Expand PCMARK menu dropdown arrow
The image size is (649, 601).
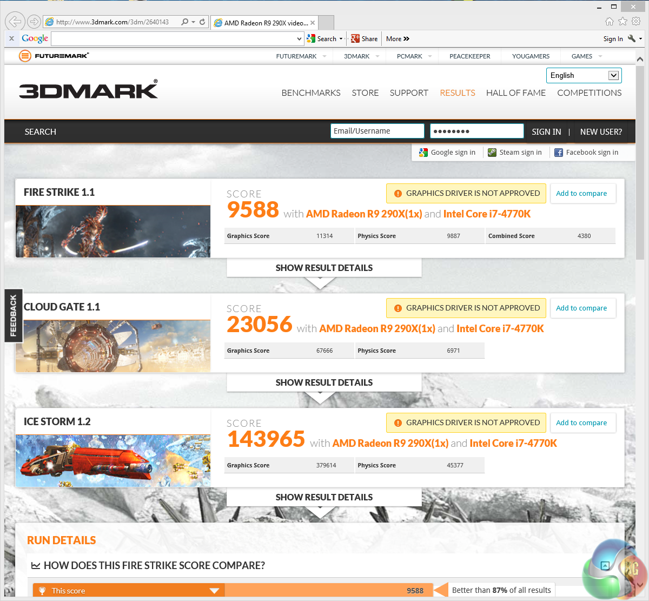click(x=430, y=56)
